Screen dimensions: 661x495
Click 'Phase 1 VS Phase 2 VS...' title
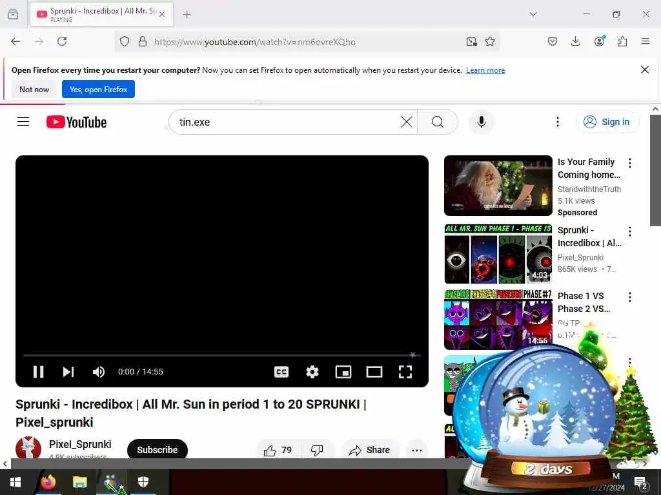point(584,302)
